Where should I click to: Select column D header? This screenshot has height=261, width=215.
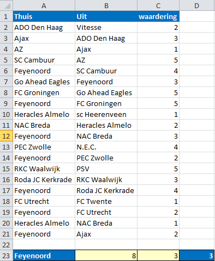click(x=197, y=5)
